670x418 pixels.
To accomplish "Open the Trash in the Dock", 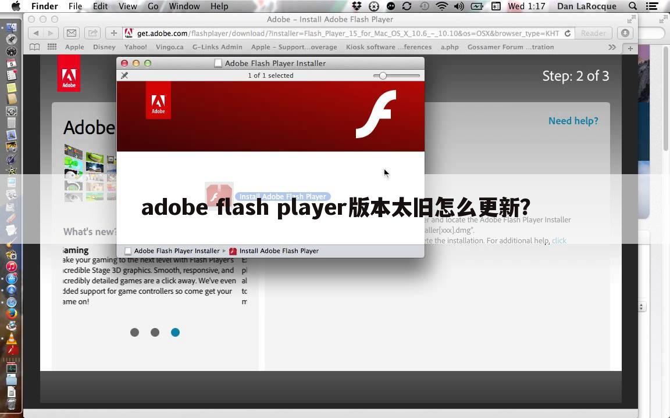I will 11,404.
